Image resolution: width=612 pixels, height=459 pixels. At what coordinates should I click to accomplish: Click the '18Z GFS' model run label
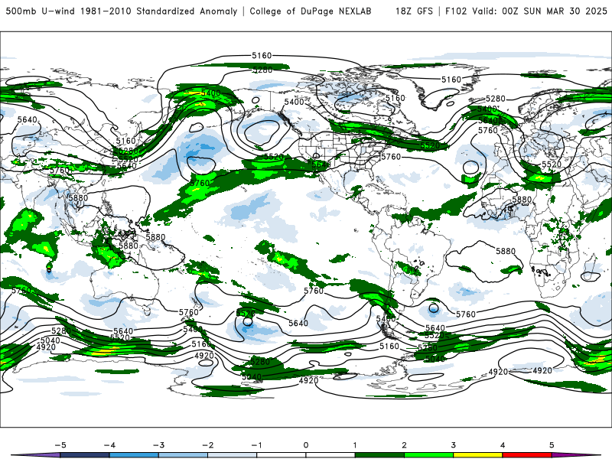tap(414, 11)
